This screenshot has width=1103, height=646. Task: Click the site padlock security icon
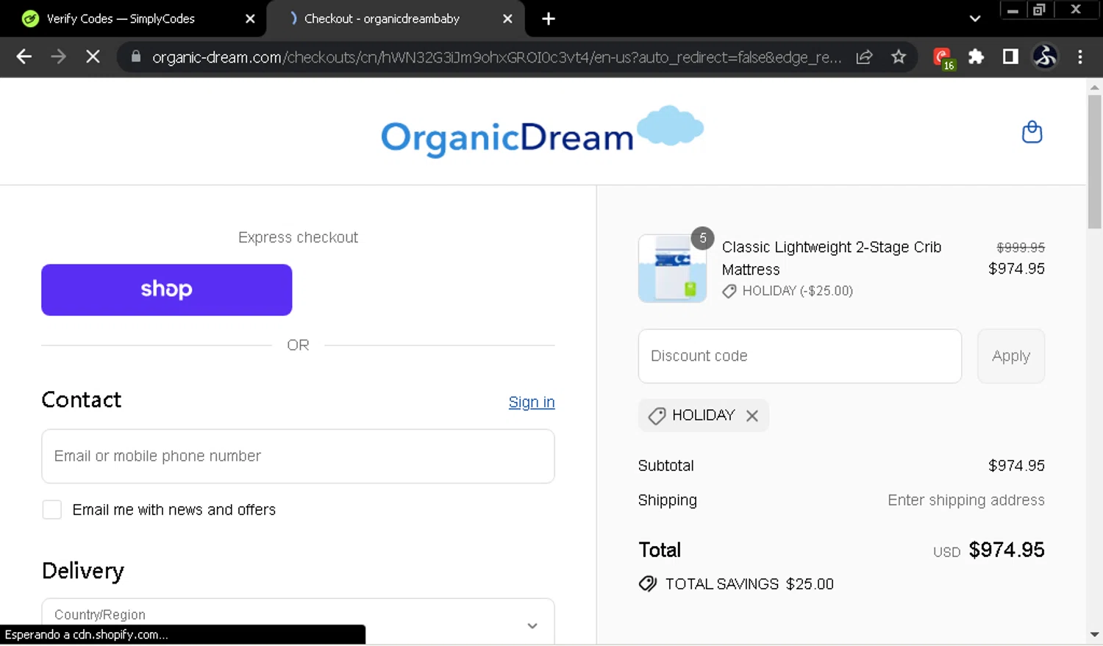135,57
